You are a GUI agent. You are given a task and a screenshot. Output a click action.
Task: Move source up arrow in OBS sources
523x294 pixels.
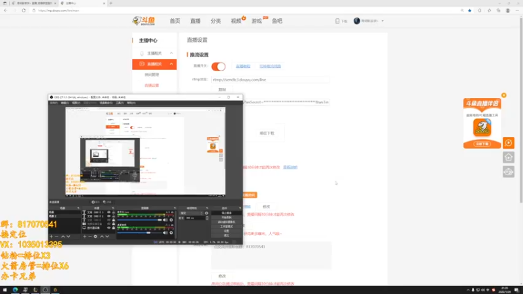point(102,237)
